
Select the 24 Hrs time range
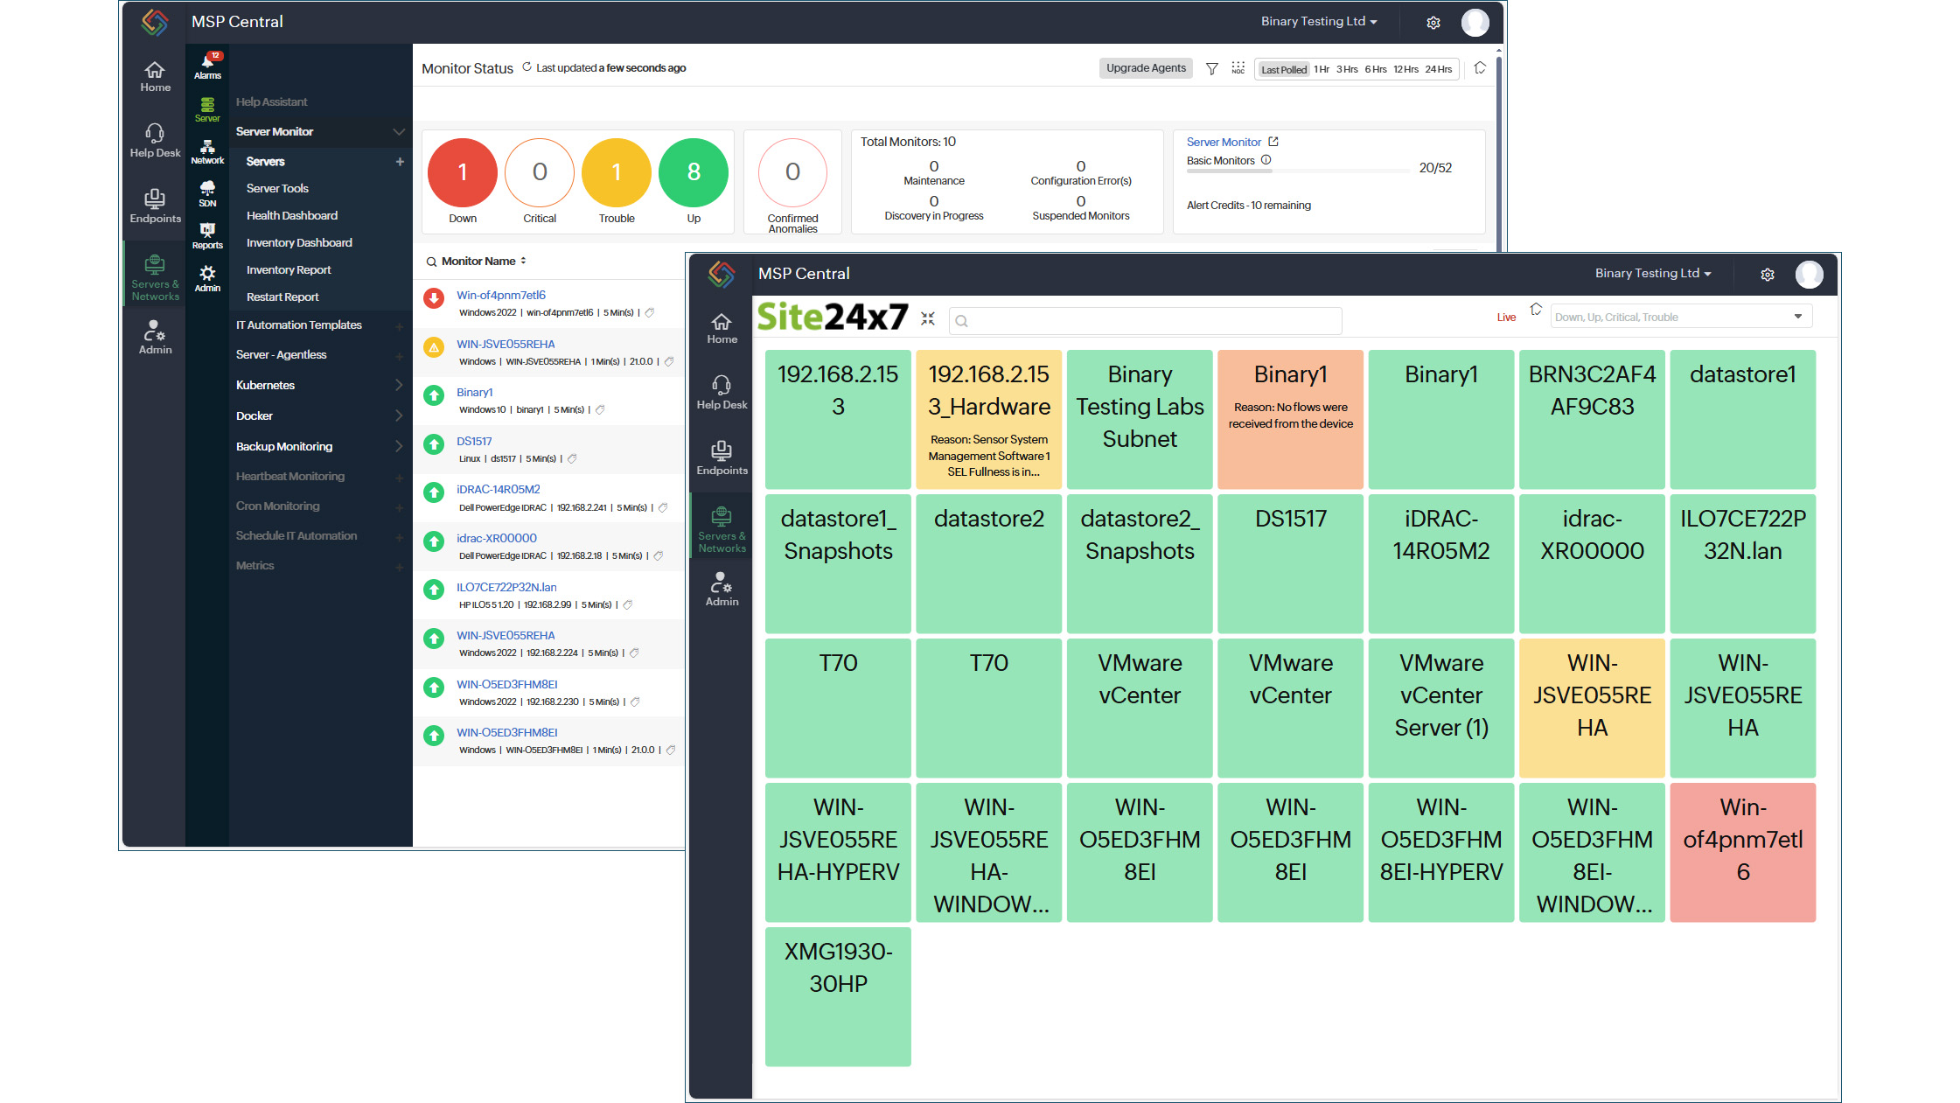tap(1438, 69)
